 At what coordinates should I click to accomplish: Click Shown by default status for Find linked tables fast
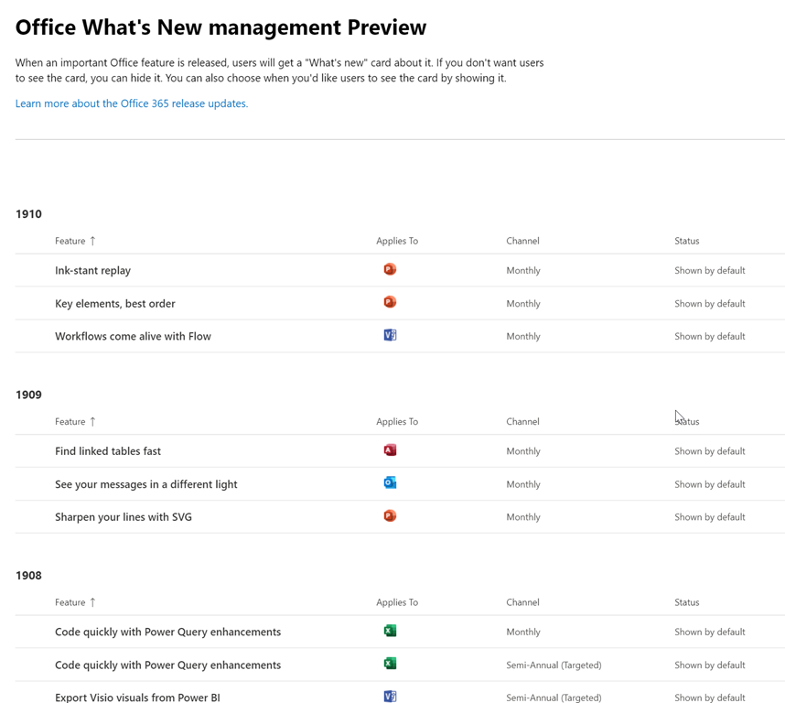pos(709,450)
